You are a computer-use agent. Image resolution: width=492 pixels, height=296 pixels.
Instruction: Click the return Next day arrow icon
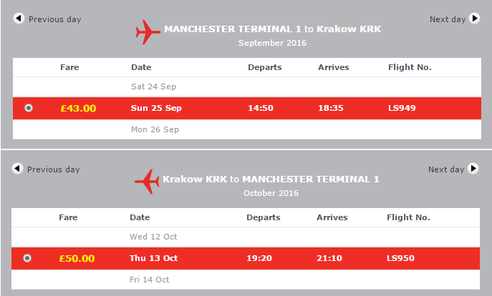473,169
